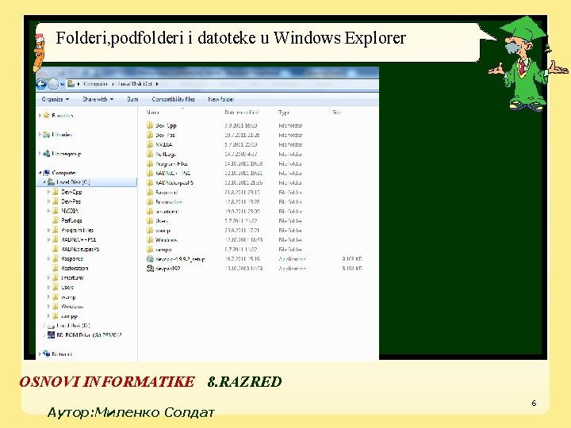Open the recent pages dropdown arrow
571x428 pixels.
62,84
